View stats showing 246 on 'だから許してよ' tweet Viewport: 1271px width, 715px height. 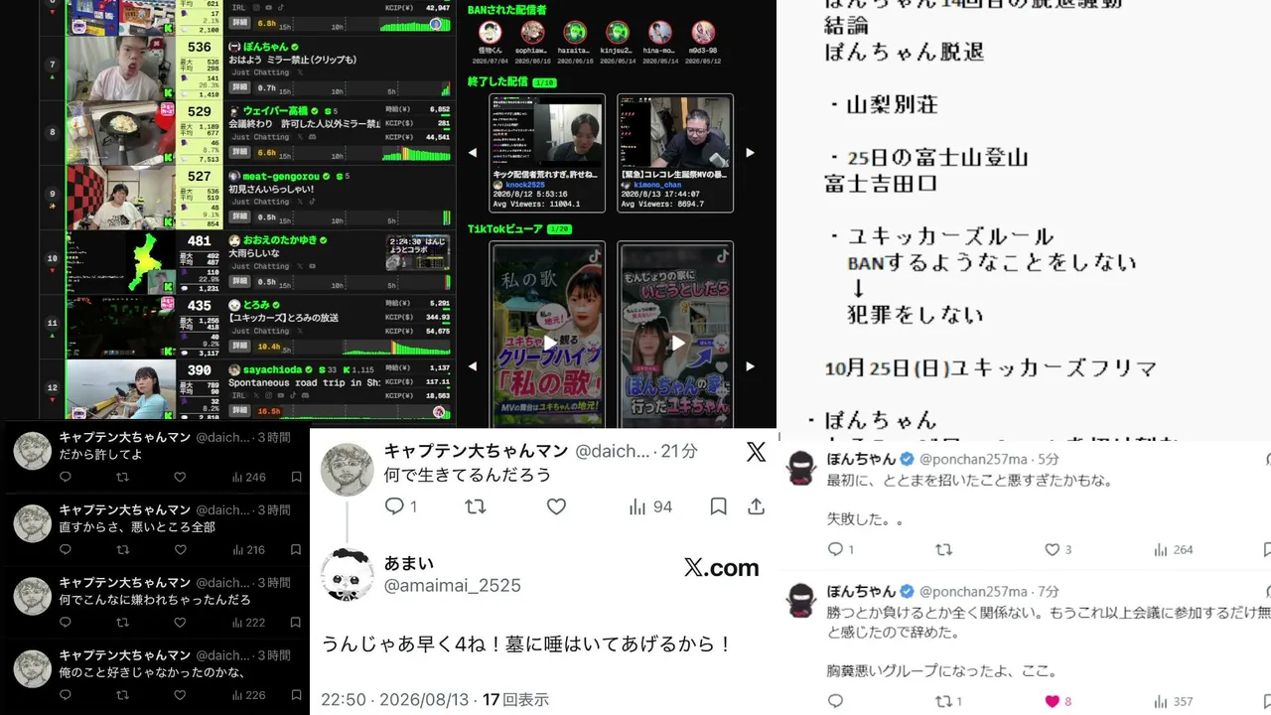point(248,478)
